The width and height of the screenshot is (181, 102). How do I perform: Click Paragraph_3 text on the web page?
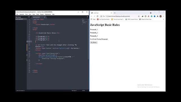click(x=94, y=36)
